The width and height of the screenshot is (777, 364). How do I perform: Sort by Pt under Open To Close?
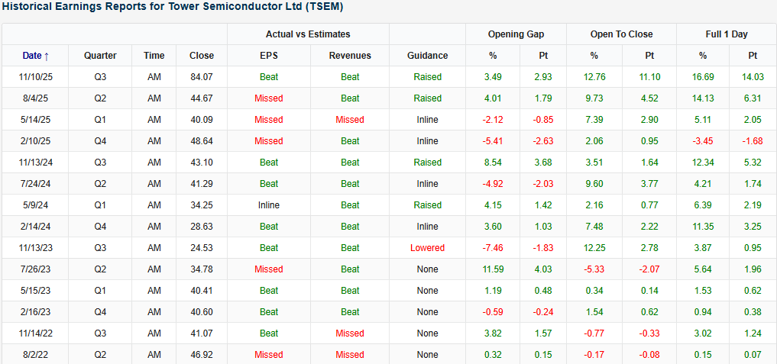[x=649, y=56]
